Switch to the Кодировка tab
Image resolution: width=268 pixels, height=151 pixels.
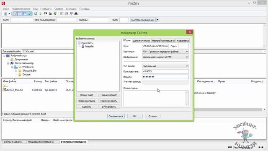tap(183, 41)
